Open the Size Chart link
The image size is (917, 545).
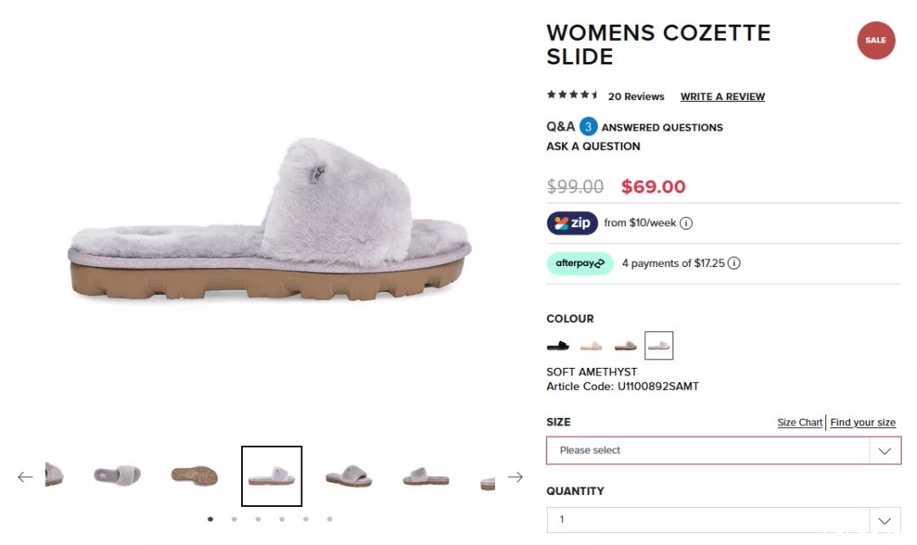click(x=800, y=422)
